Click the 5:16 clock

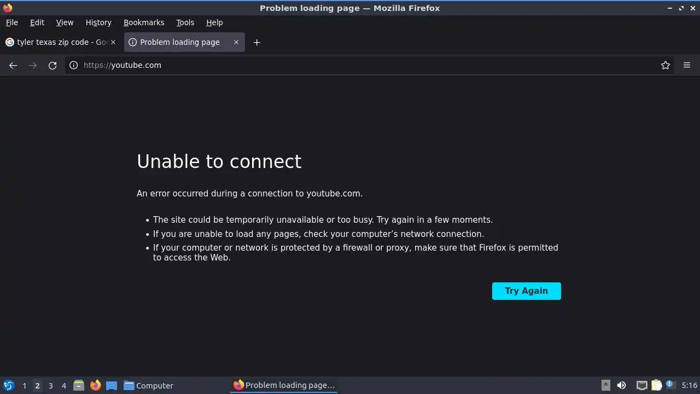coord(689,385)
